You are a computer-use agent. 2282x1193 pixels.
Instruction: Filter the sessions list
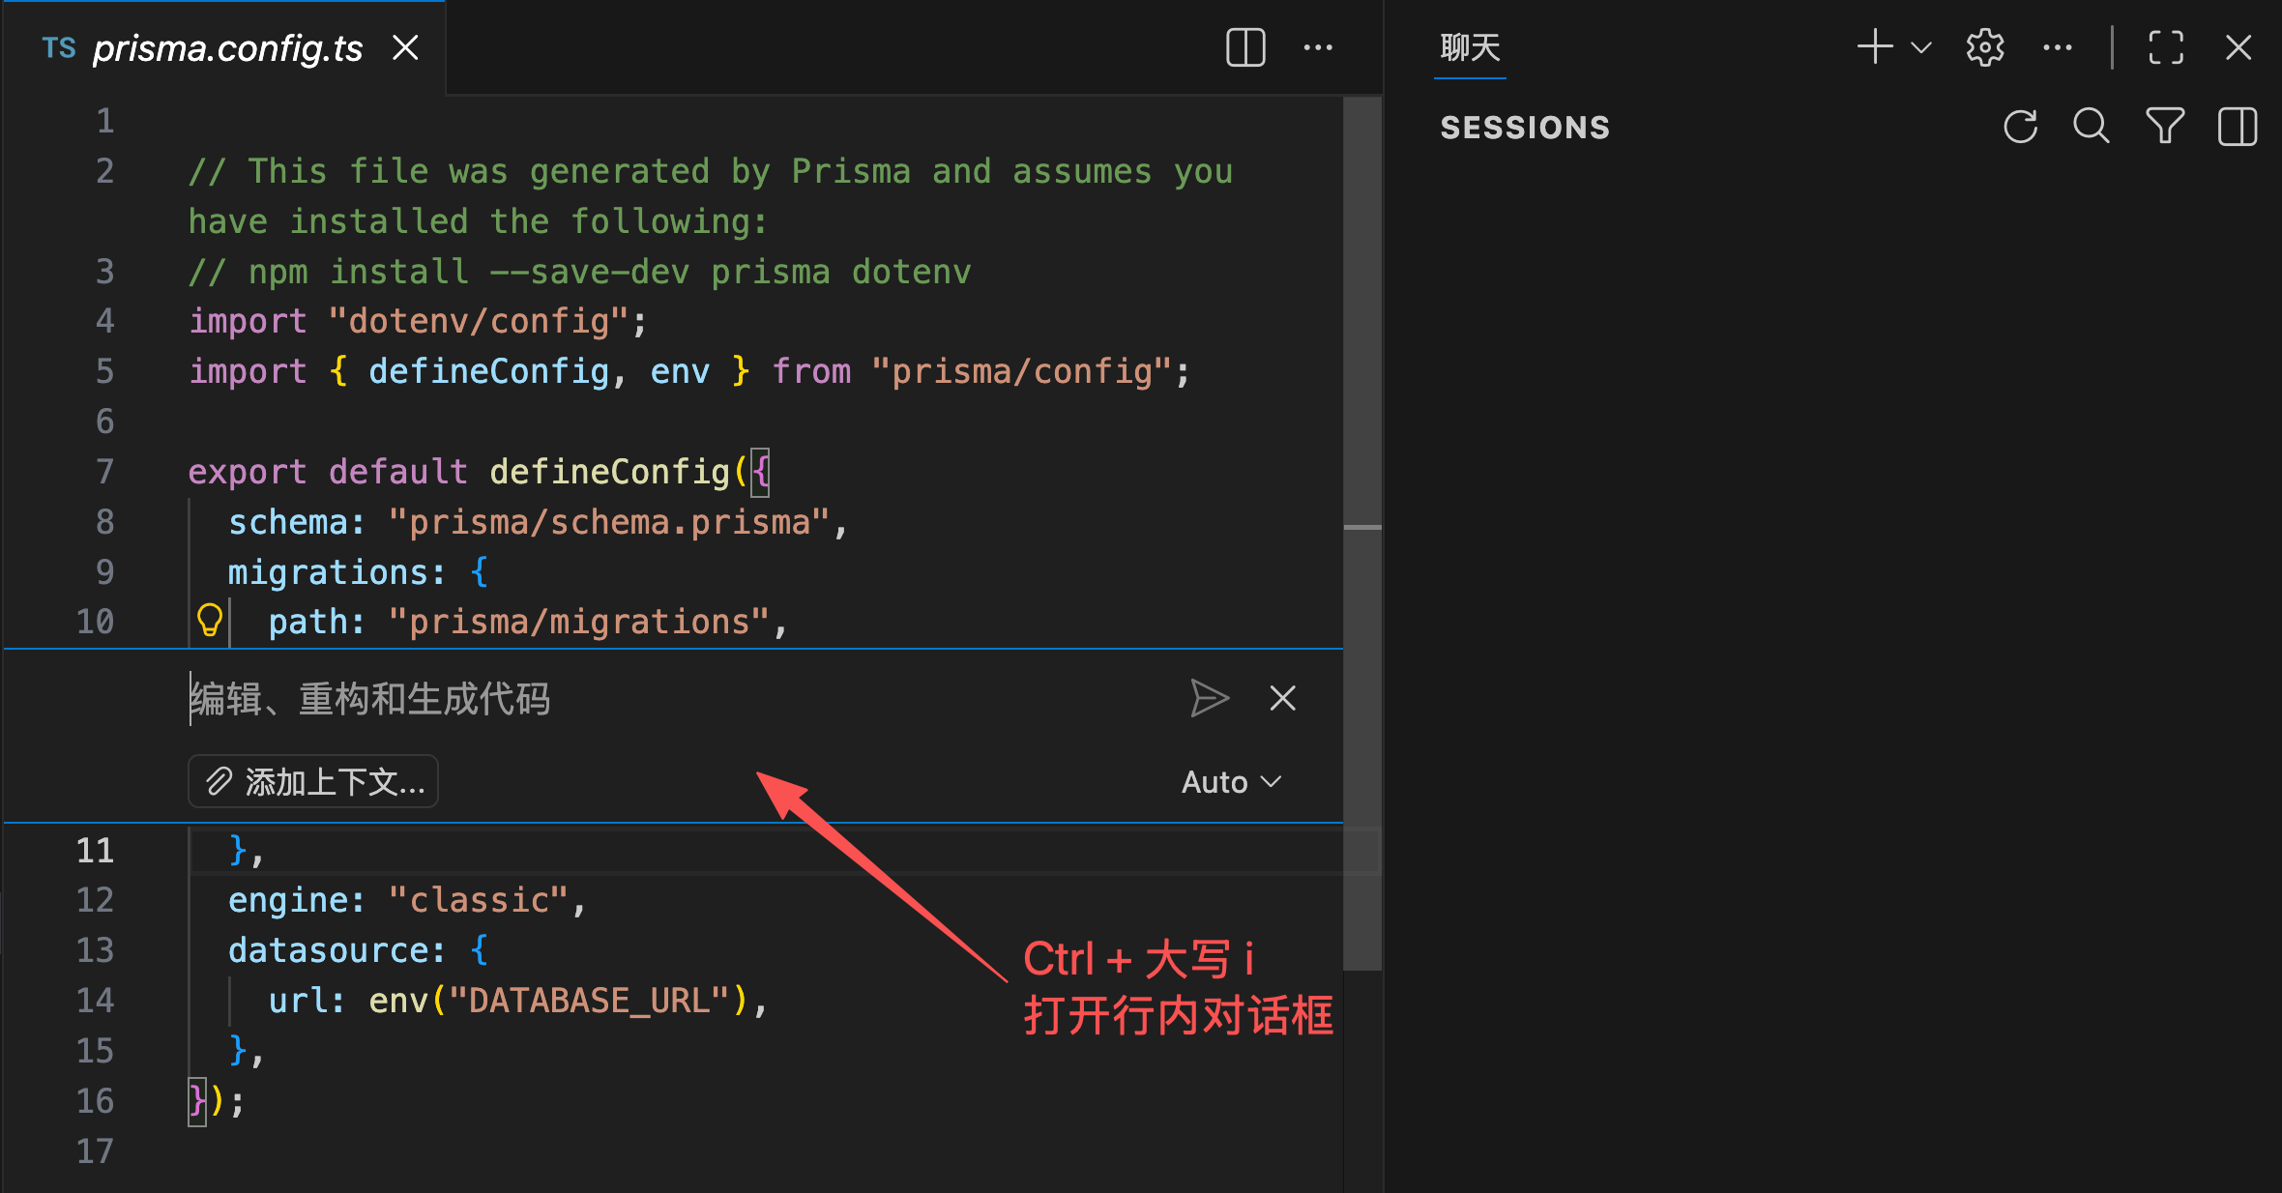[2165, 126]
